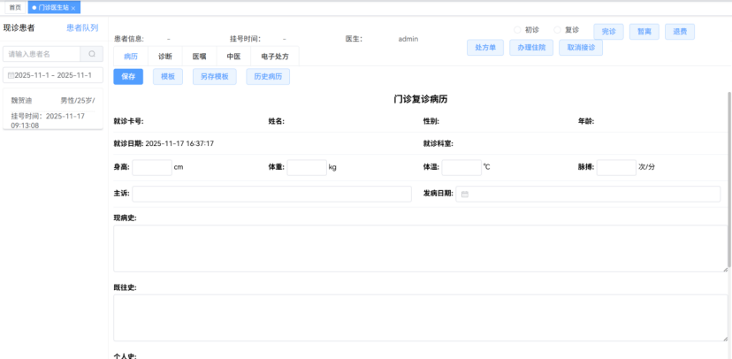Open the 发病日期 date picker
Viewport: 732px width, 359px height.
point(588,194)
